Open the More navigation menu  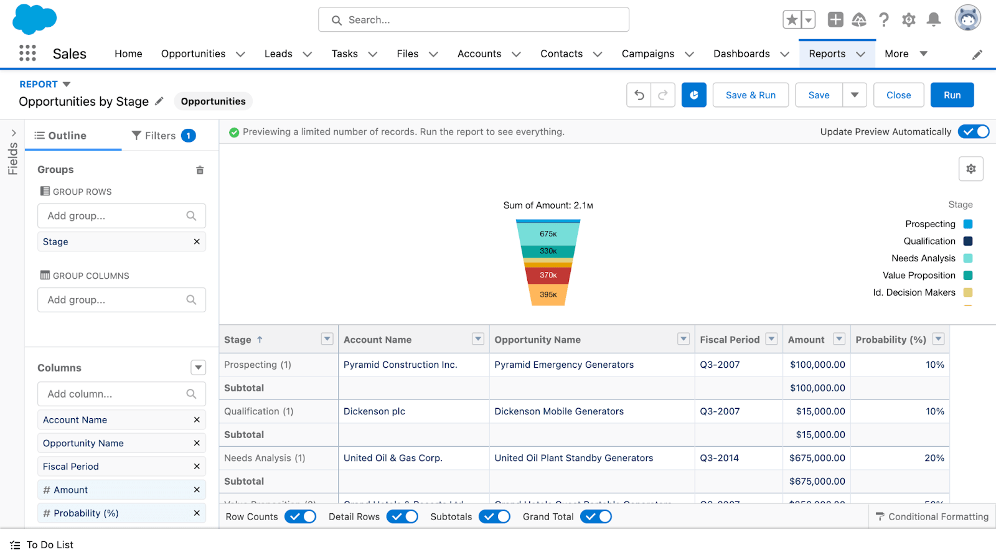coord(906,54)
